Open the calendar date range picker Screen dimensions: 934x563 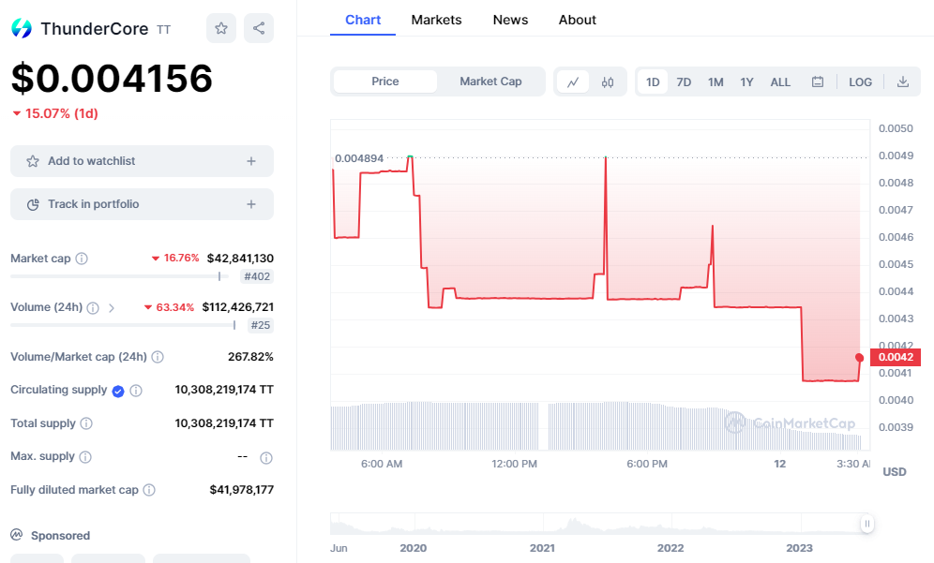[818, 81]
